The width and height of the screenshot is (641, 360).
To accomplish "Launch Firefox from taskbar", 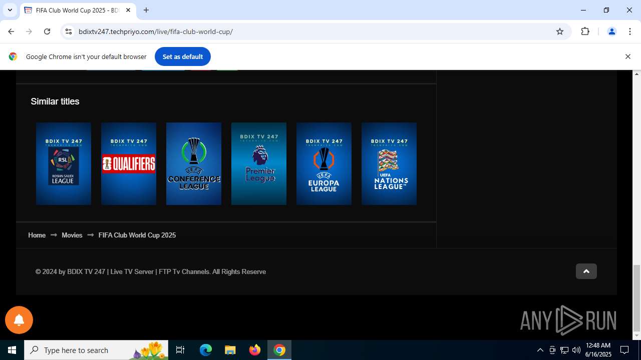I will 255,350.
